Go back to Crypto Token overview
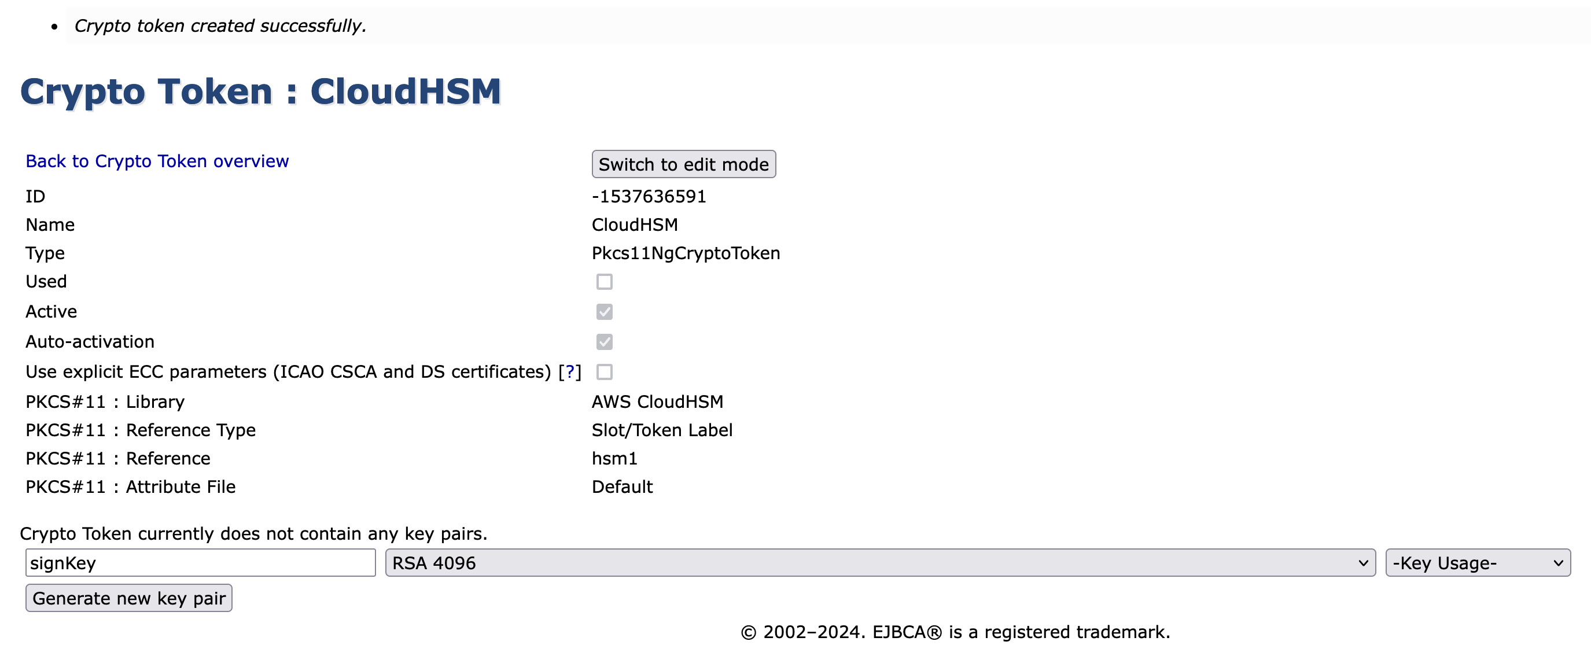The width and height of the screenshot is (1591, 656). [157, 161]
